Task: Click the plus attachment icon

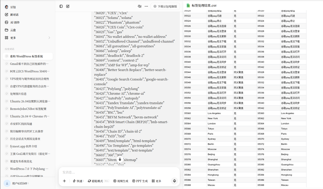Action: coord(64,181)
